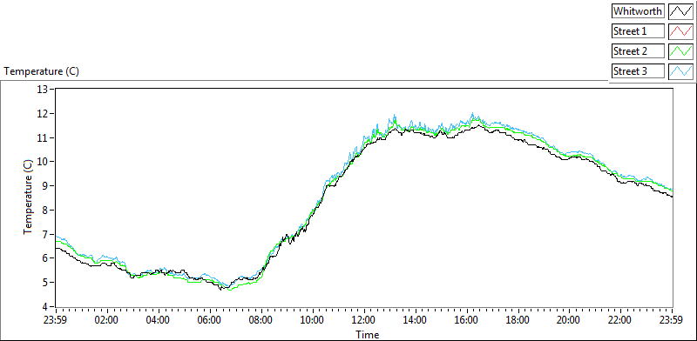Click the 20:00 time axis marker
The image size is (697, 341).
570,321
